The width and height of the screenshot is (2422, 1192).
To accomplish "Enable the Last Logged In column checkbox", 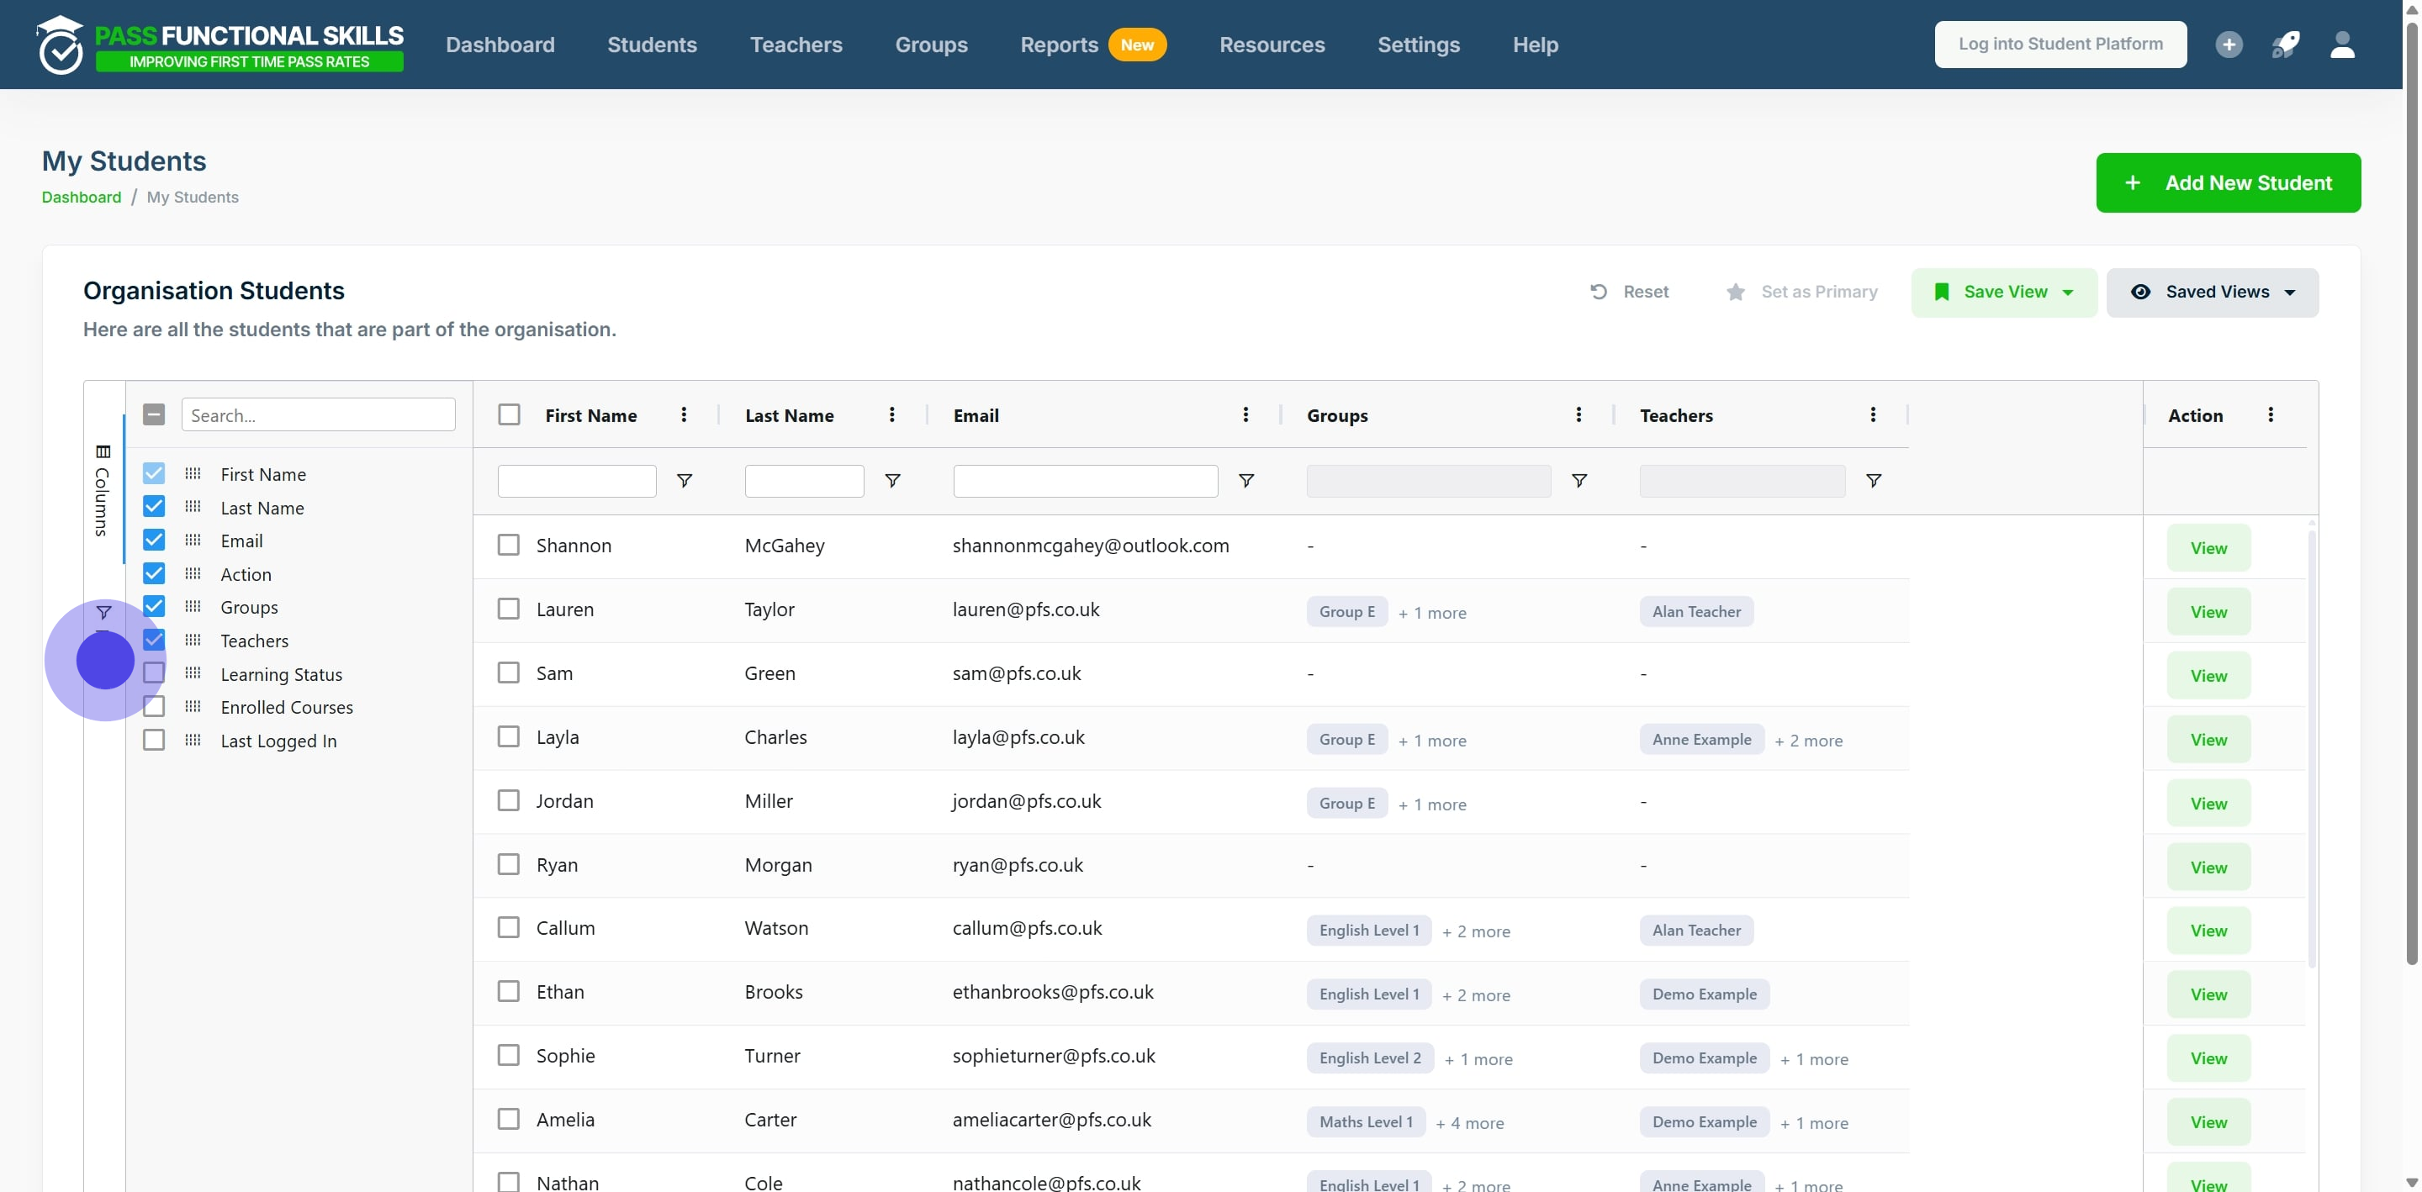I will [153, 740].
